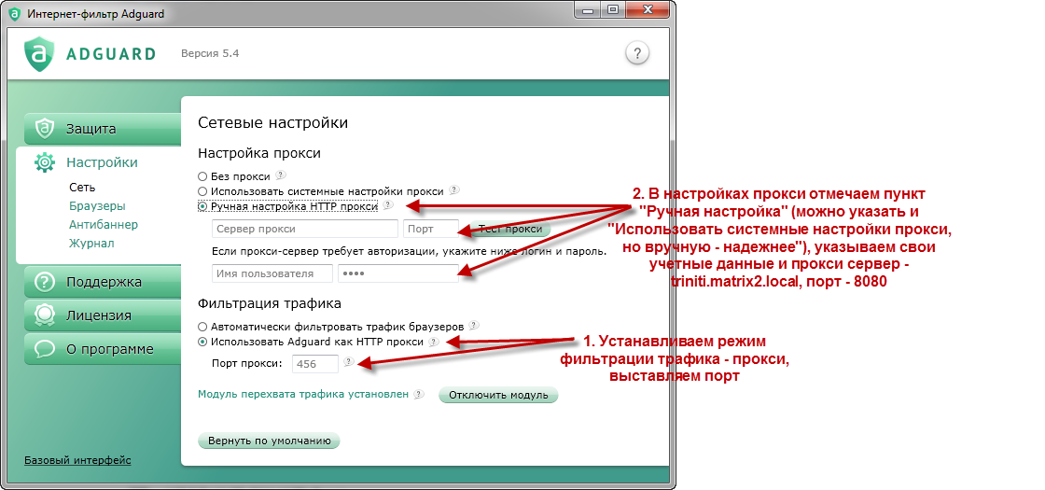The width and height of the screenshot is (1045, 490).
Task: Maximize the Adguard window
Action: point(613,10)
